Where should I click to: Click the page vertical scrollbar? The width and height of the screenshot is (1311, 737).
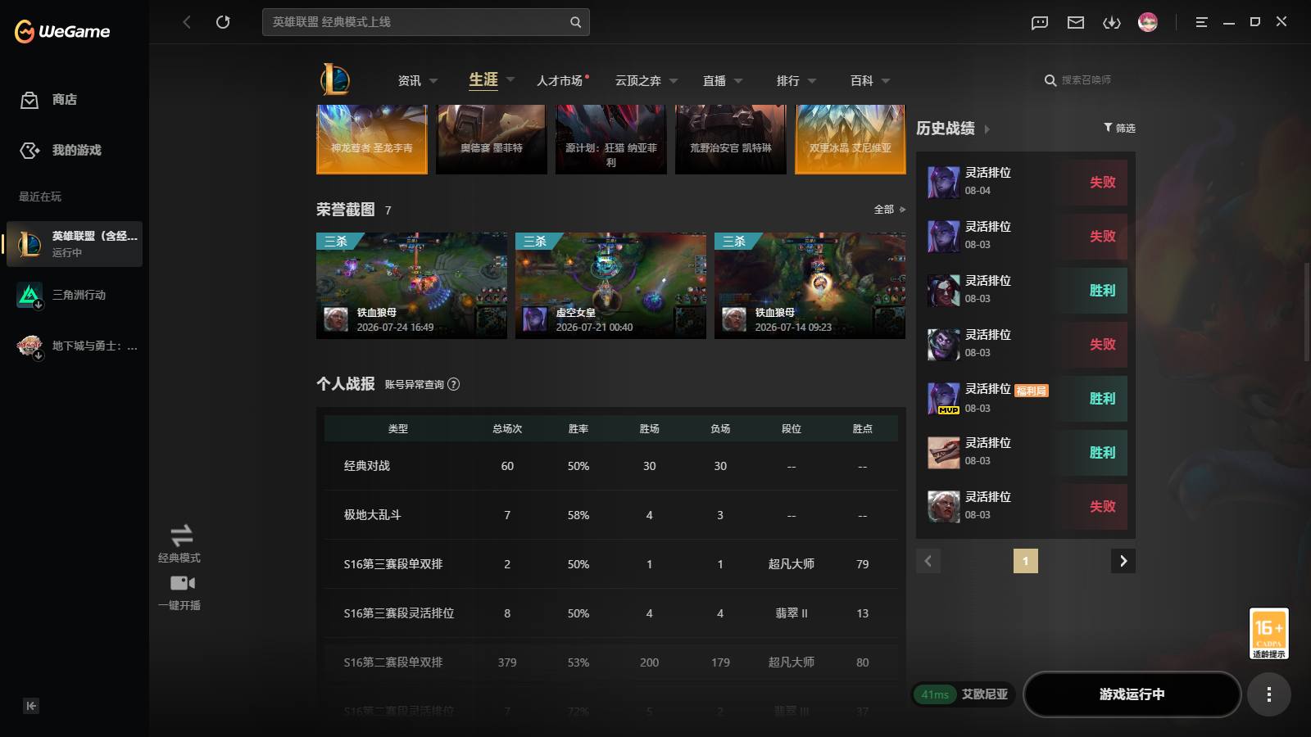click(1307, 311)
